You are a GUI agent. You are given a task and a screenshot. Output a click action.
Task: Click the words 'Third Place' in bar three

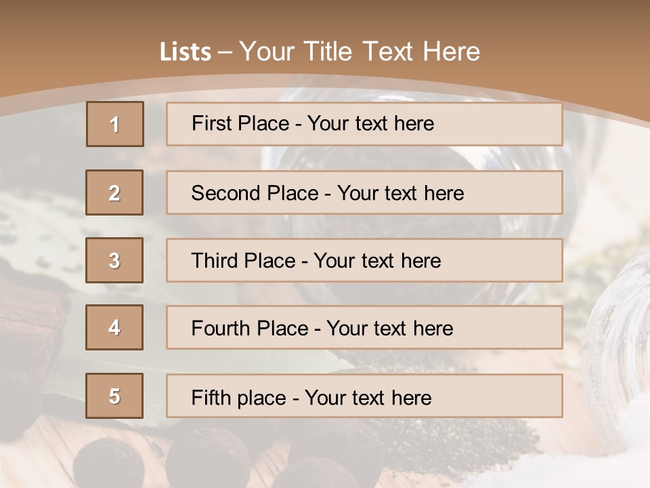243,260
